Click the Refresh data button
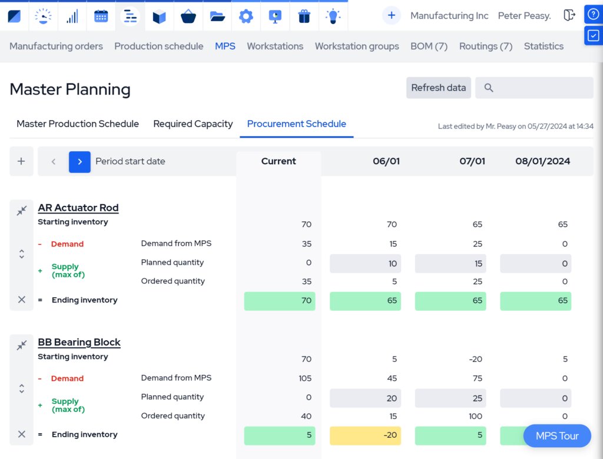 [438, 88]
